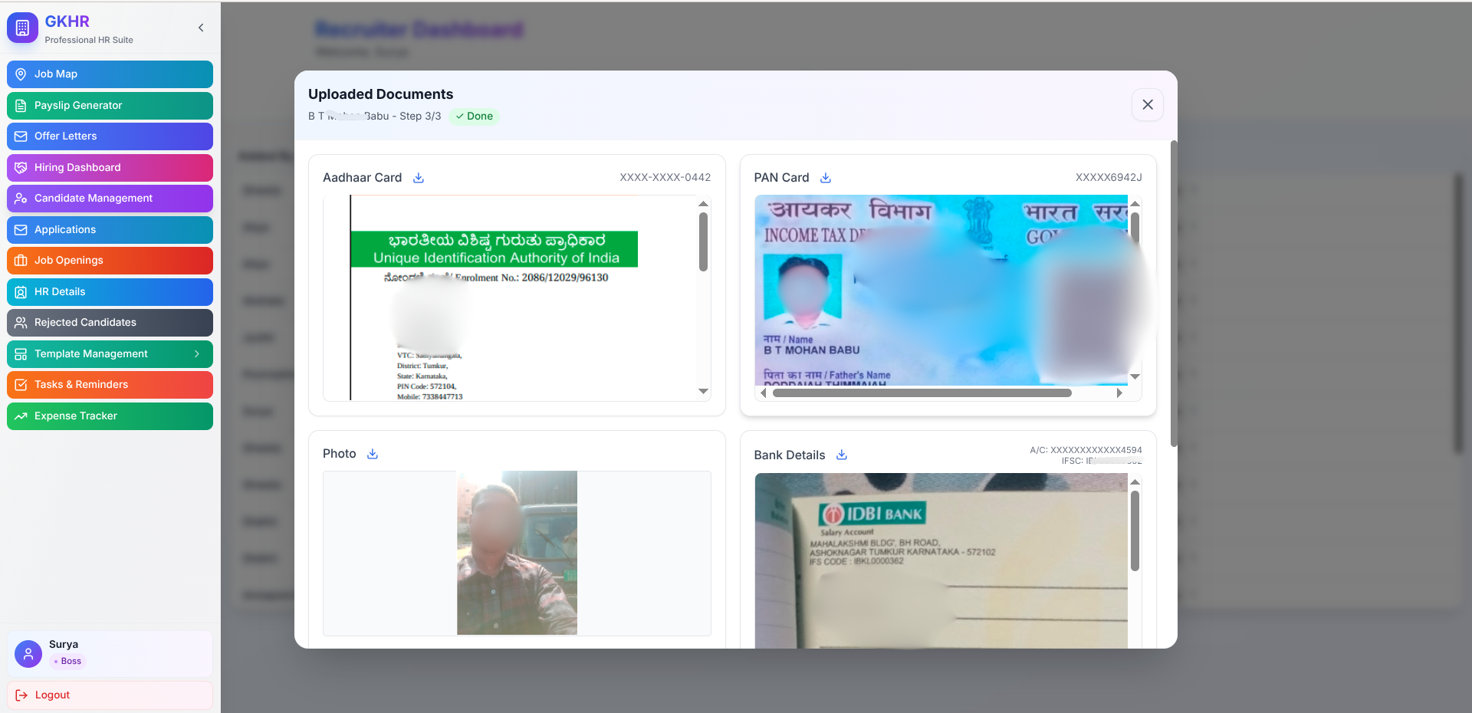
Task: Collapse the sidebar using the chevron
Action: 201,28
